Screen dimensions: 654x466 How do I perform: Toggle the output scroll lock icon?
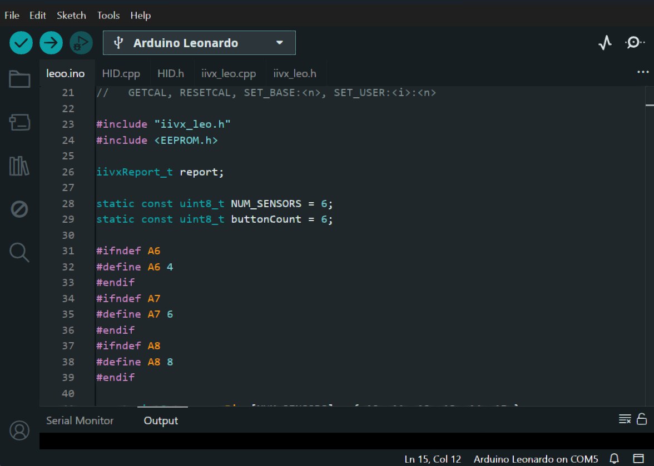click(x=641, y=419)
